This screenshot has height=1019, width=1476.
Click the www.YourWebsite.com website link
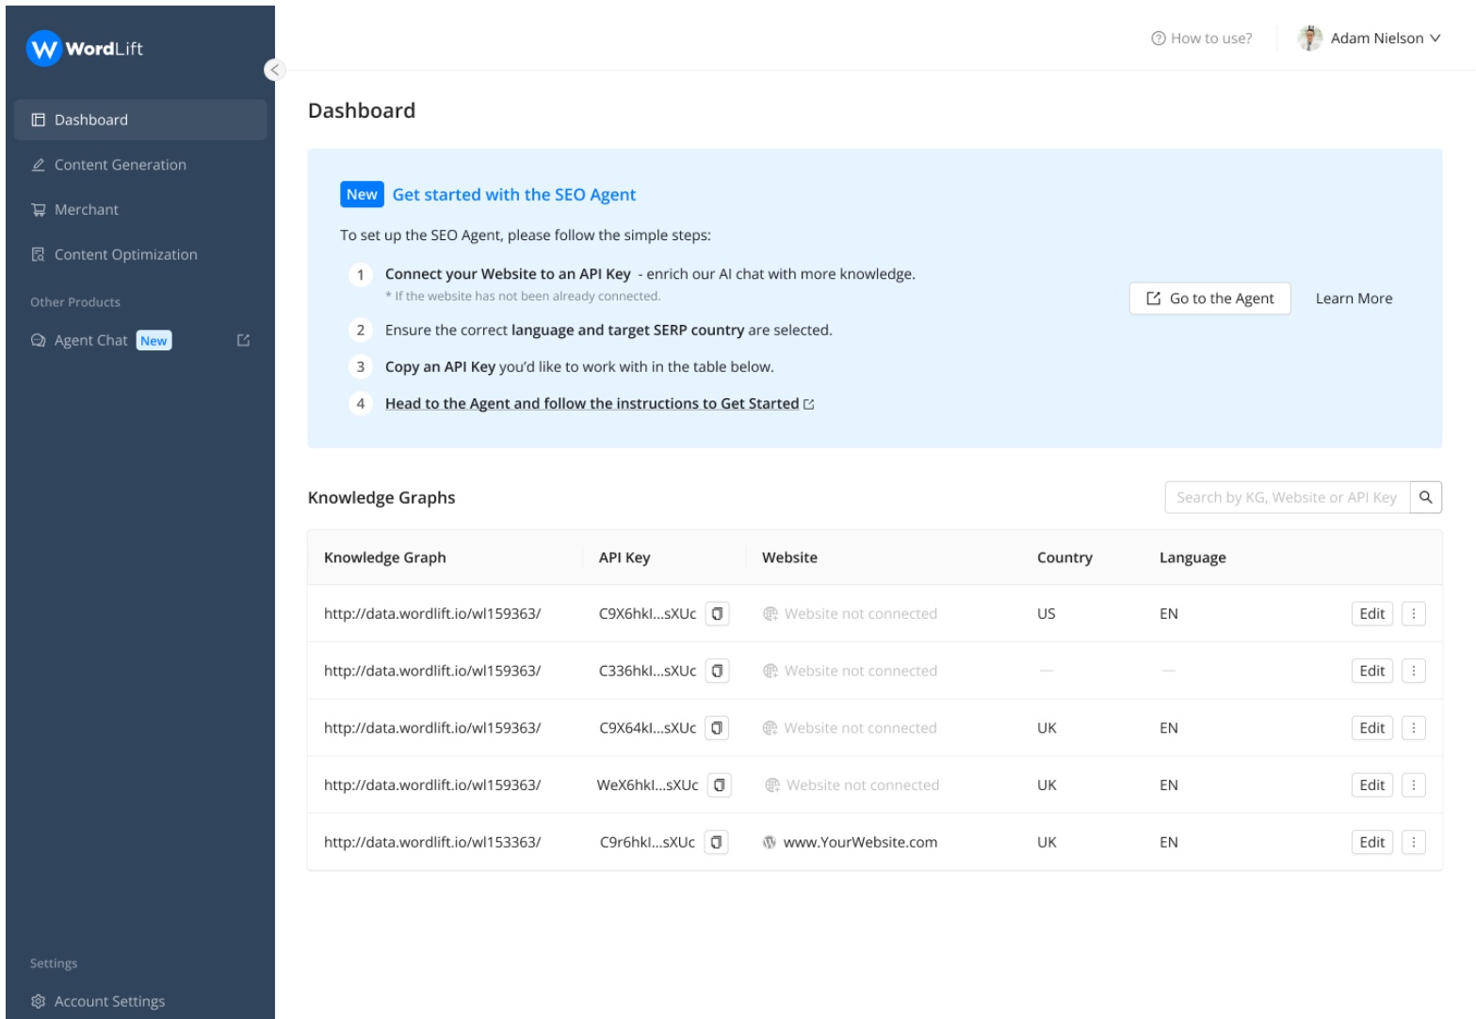[x=860, y=842]
